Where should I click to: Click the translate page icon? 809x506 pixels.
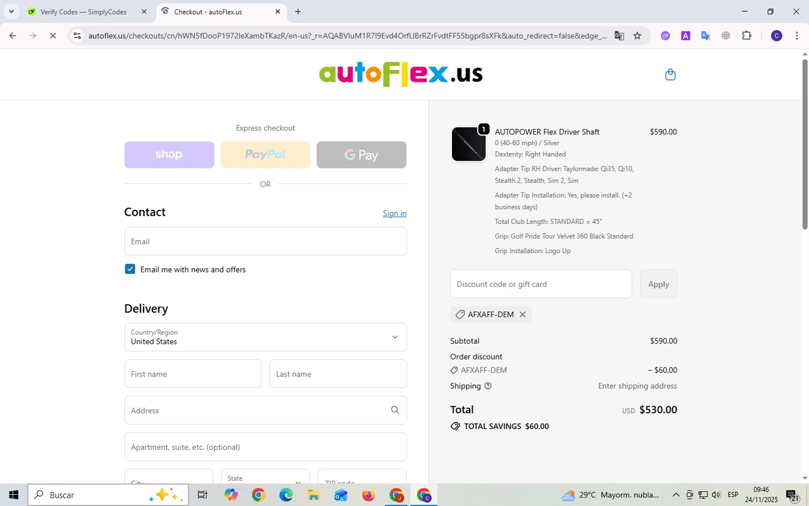point(619,36)
